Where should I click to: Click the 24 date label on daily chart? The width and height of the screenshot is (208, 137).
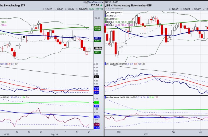coord(41,132)
